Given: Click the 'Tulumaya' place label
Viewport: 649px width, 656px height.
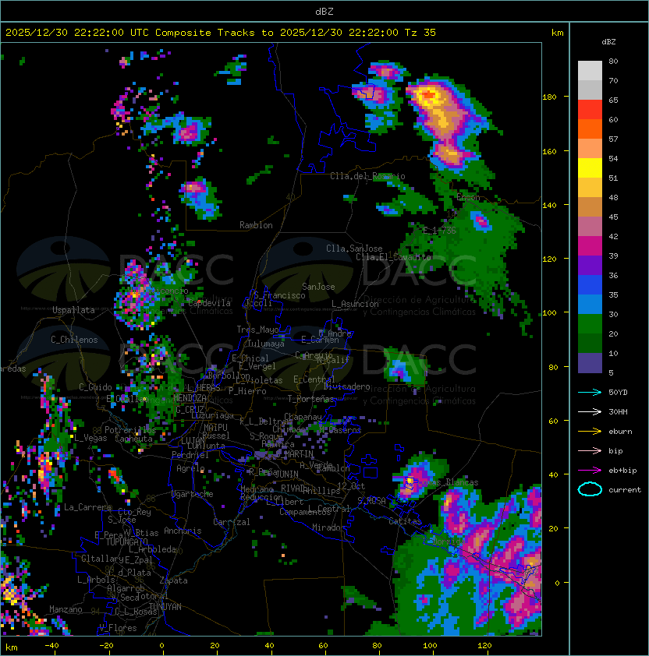Looking at the screenshot, I should tap(266, 344).
